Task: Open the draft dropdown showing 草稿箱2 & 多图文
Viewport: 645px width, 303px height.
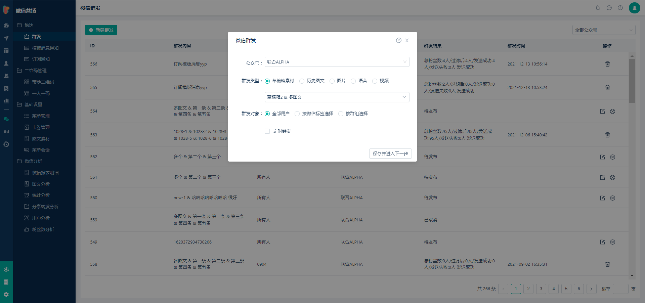Action: (x=337, y=97)
